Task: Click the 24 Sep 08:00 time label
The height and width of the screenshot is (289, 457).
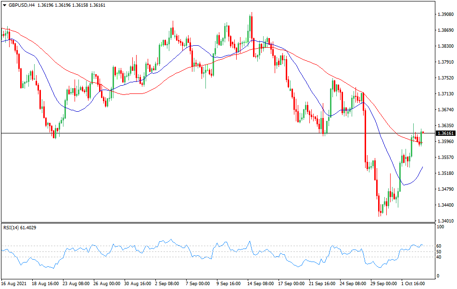Action: (x=353, y=284)
